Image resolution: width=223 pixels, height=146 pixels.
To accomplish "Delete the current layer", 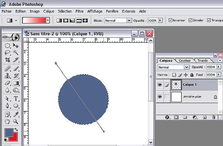I will click(213, 117).
